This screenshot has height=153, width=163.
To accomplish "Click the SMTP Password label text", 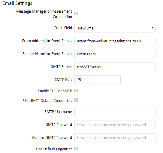I will click(x=59, y=125).
